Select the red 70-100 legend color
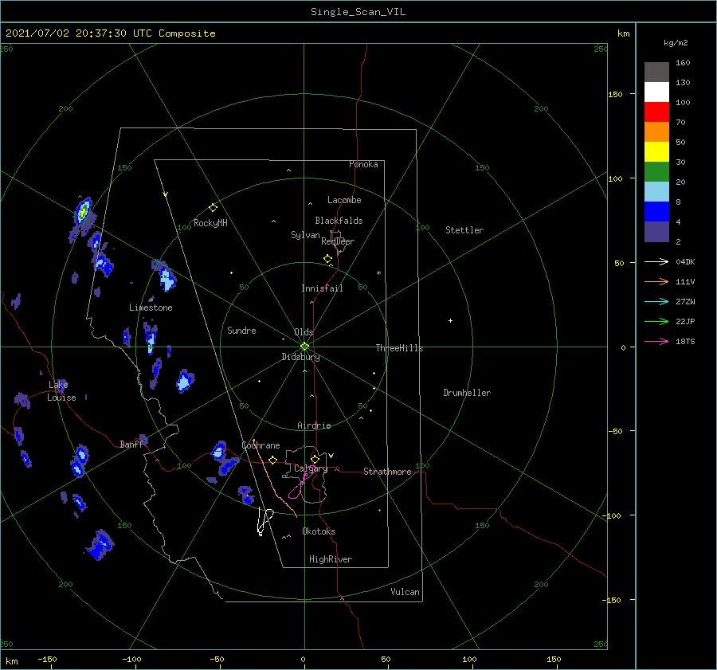Screen dimensions: 717x670 (x=656, y=112)
